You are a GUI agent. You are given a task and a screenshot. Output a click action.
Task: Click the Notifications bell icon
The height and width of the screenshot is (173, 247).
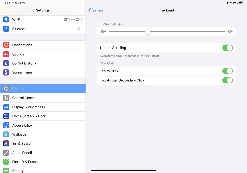coord(6,45)
